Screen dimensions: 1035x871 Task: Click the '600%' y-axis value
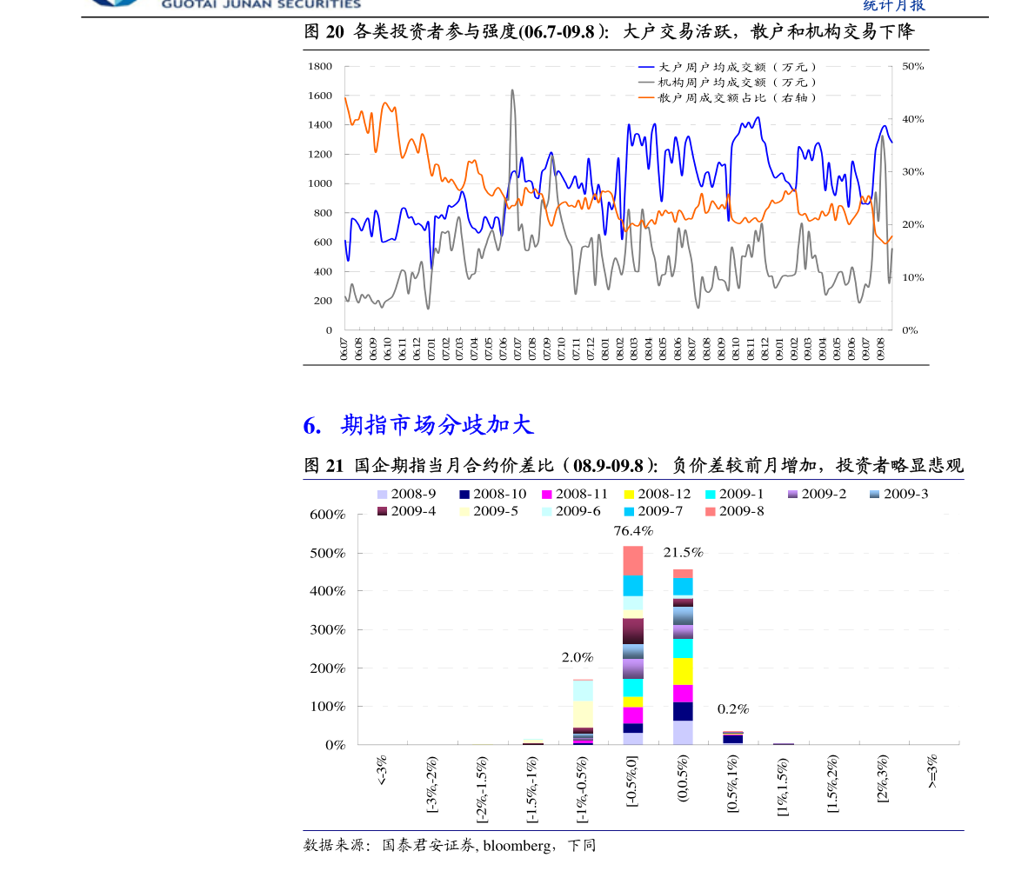[327, 515]
